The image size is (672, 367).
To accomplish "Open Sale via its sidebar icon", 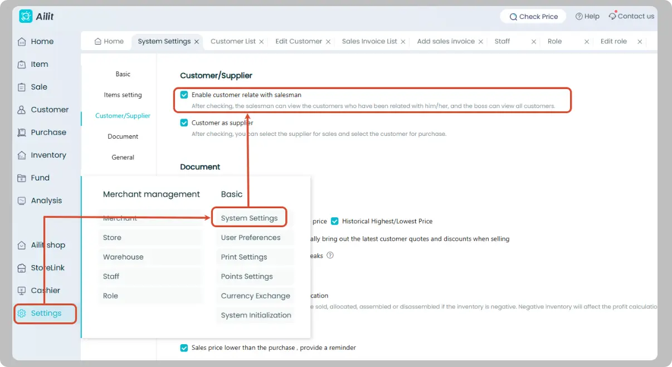I will click(x=22, y=87).
